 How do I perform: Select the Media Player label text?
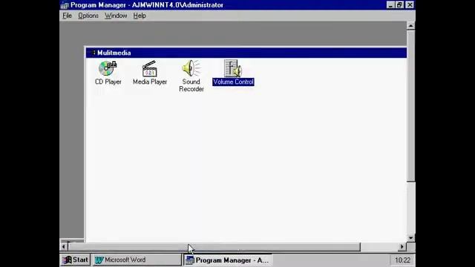point(150,82)
